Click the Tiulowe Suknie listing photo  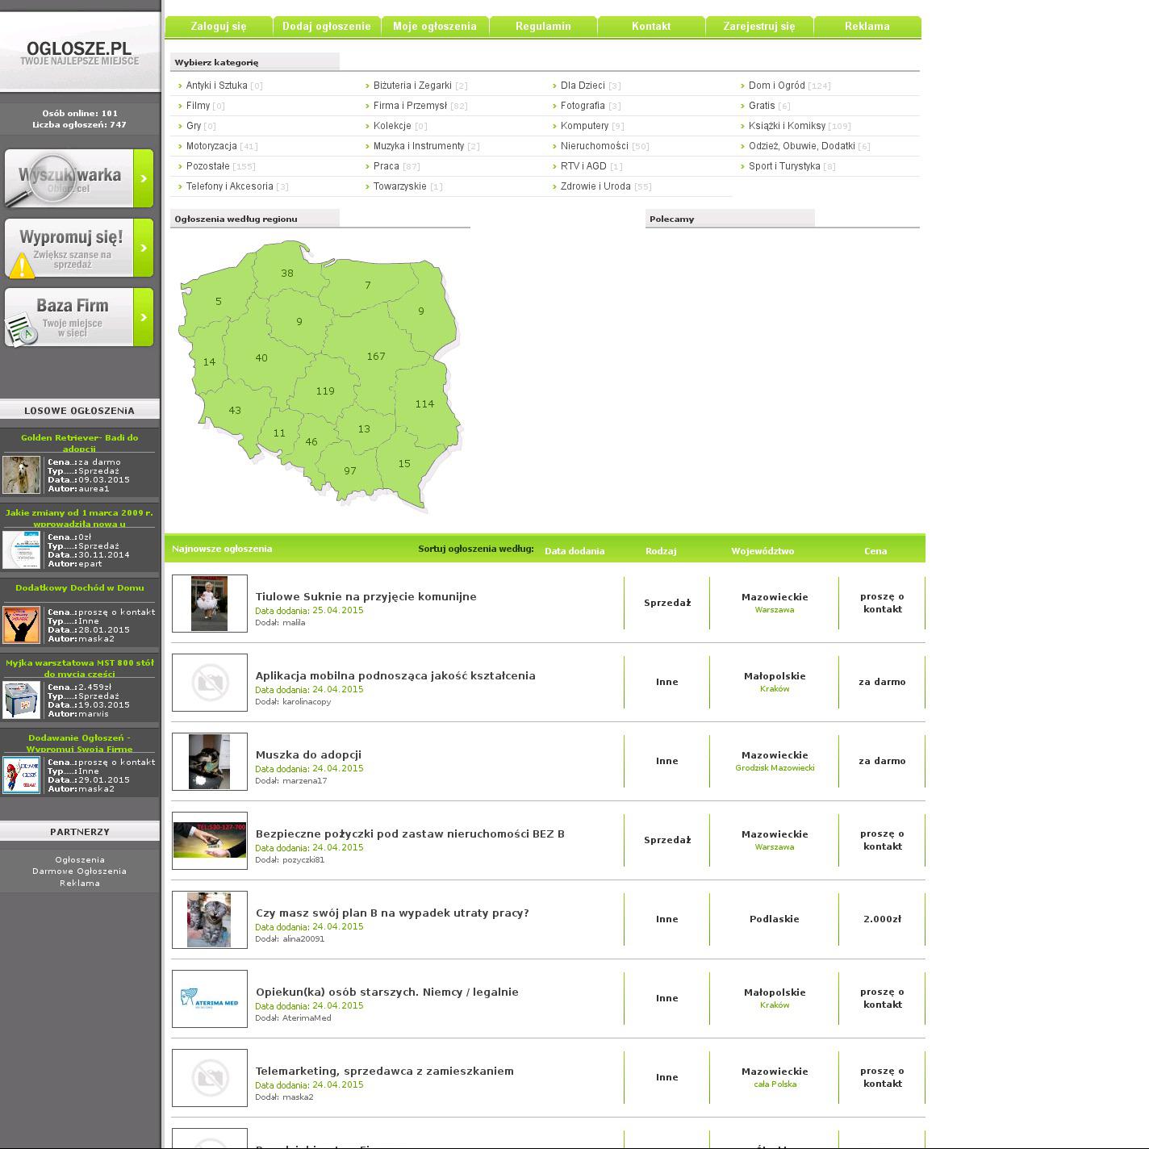[210, 604]
